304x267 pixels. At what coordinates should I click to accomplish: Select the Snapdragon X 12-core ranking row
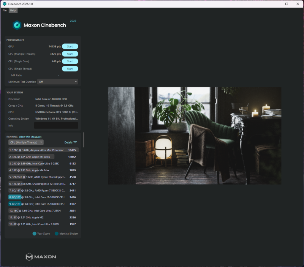click(43, 184)
